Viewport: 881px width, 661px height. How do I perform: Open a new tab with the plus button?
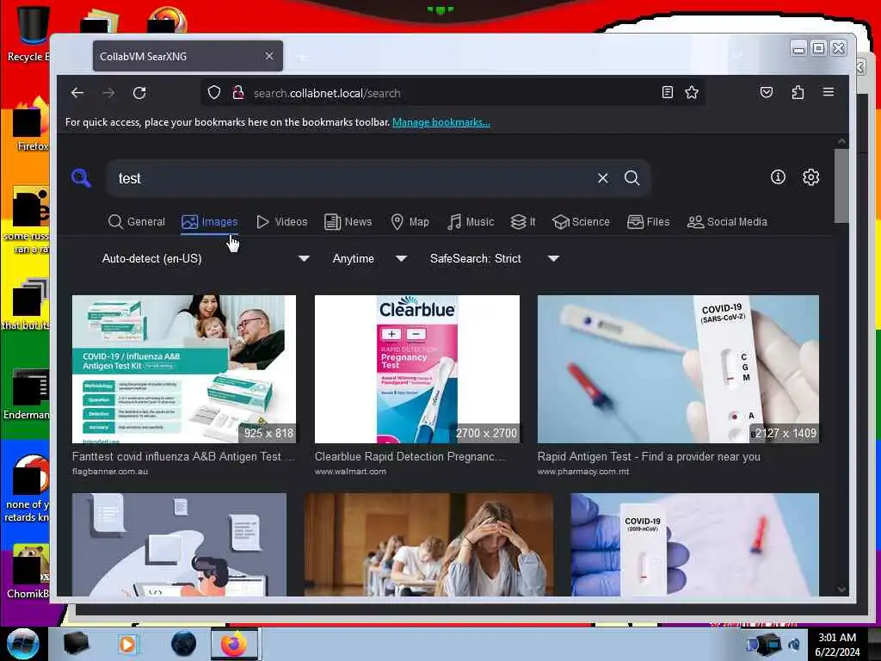click(x=302, y=57)
